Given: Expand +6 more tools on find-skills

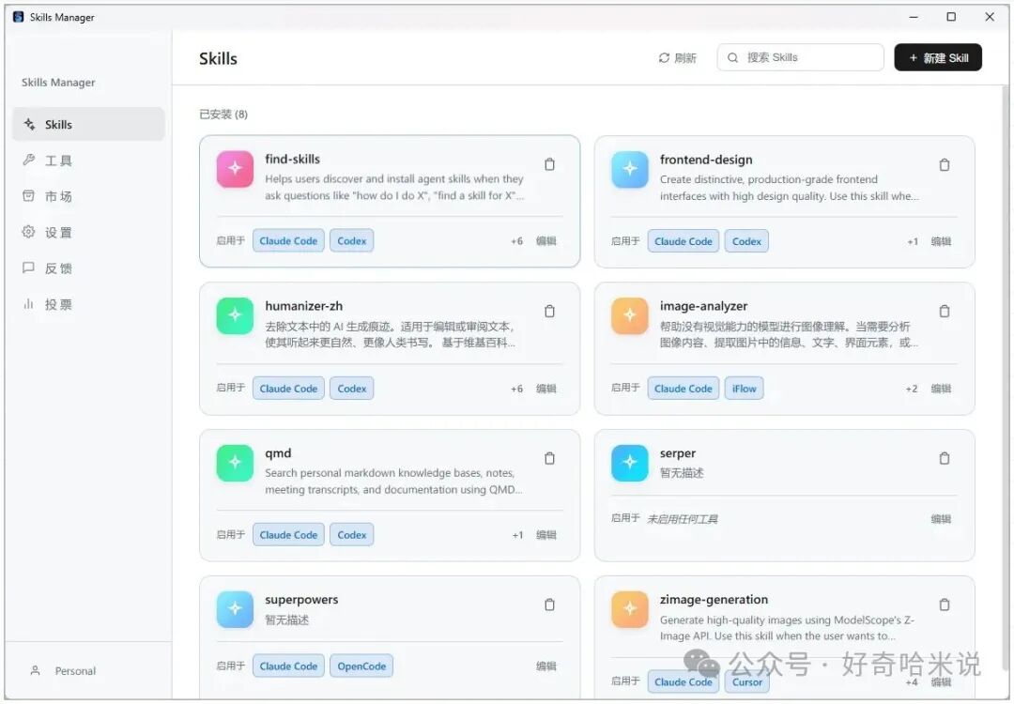Looking at the screenshot, I should click(x=516, y=241).
